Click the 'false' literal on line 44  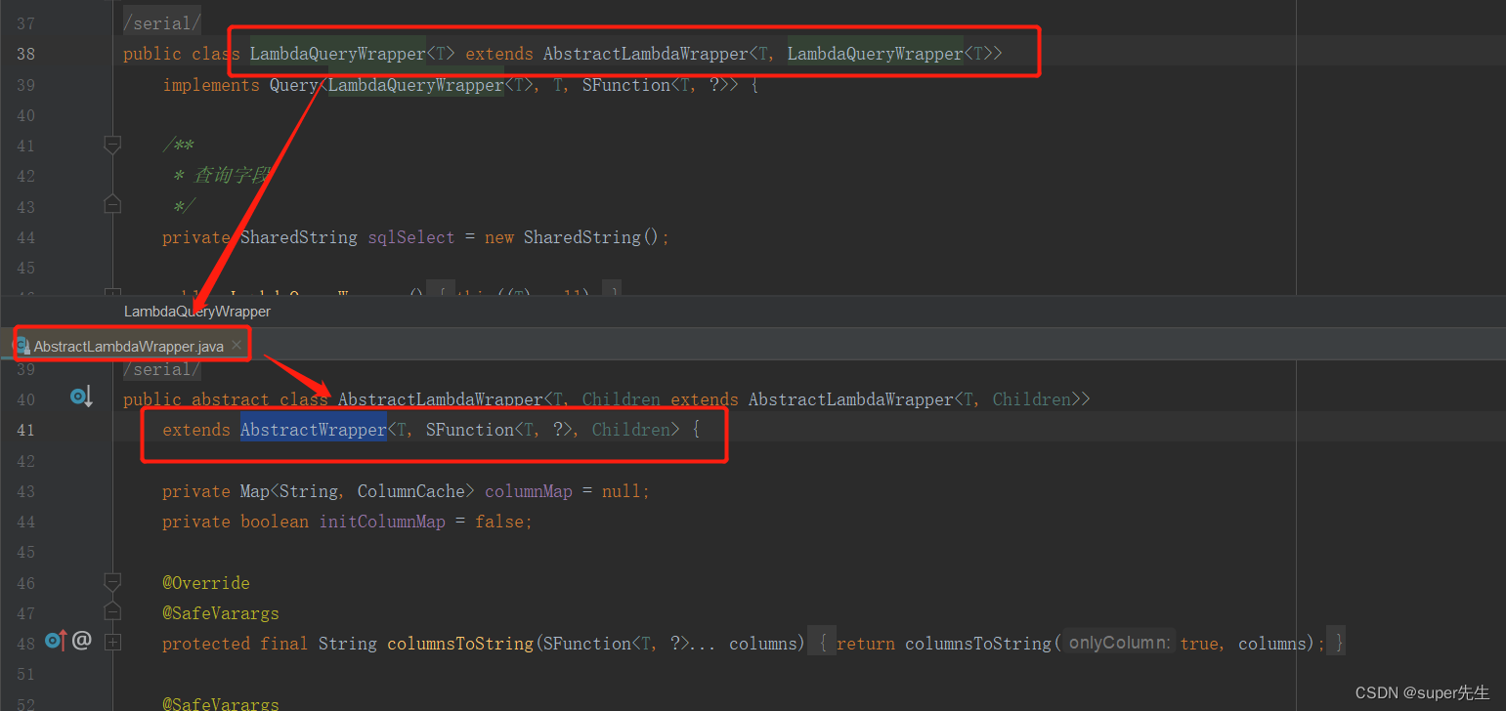click(x=499, y=522)
